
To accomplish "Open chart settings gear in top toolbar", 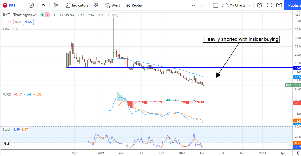I will point(259,5).
